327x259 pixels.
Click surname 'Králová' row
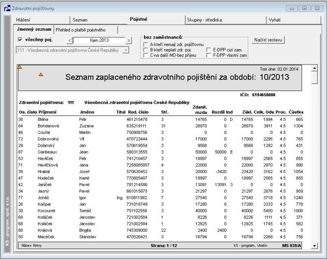click(45, 230)
